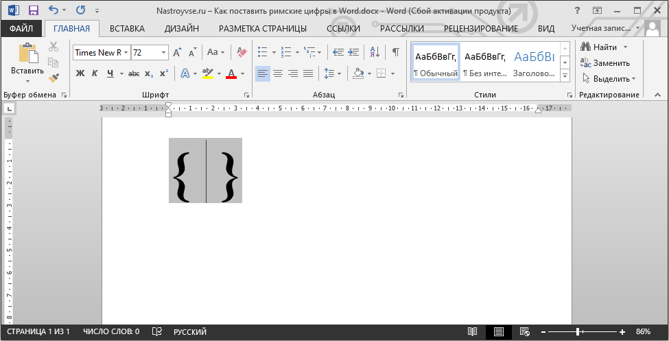The width and height of the screenshot is (669, 341).
Task: Click РУССКИЙ language indicator
Action: click(x=190, y=331)
